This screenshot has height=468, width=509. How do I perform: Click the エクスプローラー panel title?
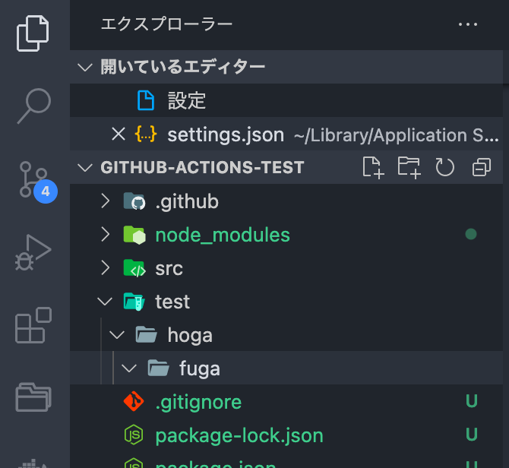[166, 24]
